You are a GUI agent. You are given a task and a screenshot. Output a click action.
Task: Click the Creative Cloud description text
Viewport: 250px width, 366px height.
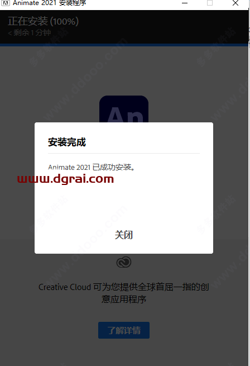pos(124,293)
